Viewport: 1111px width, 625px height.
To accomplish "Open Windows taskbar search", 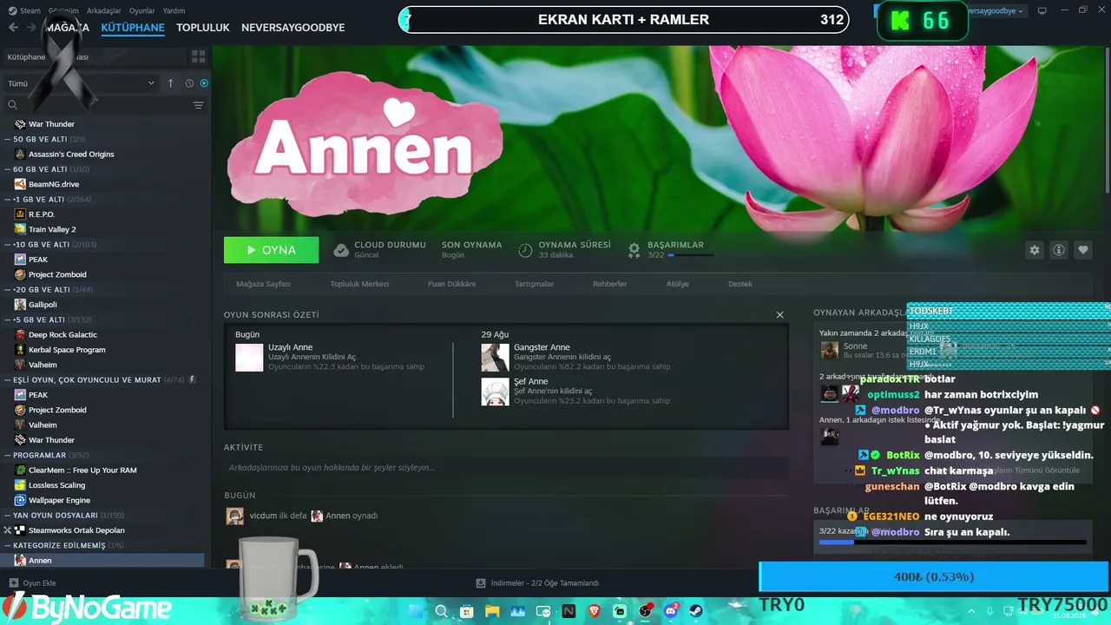I will click(x=441, y=611).
